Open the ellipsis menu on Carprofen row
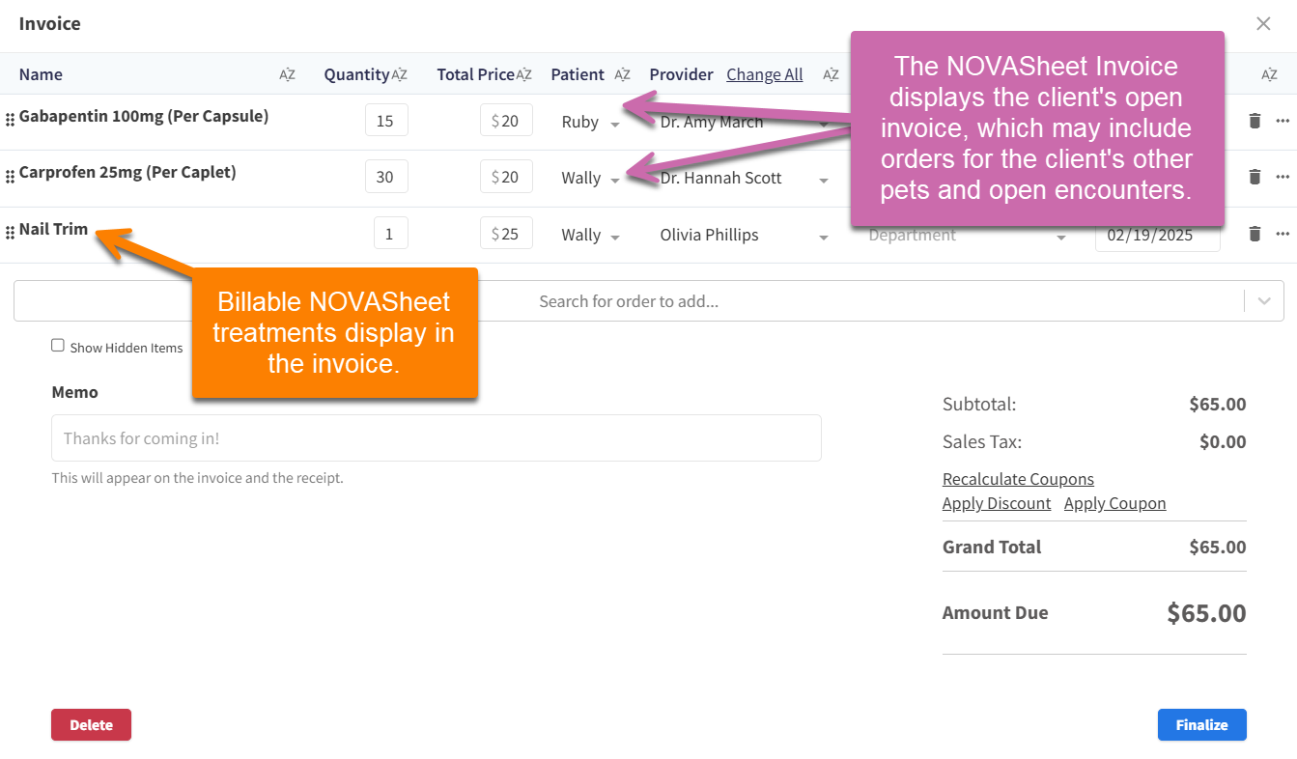This screenshot has height=759, width=1297. [1283, 177]
